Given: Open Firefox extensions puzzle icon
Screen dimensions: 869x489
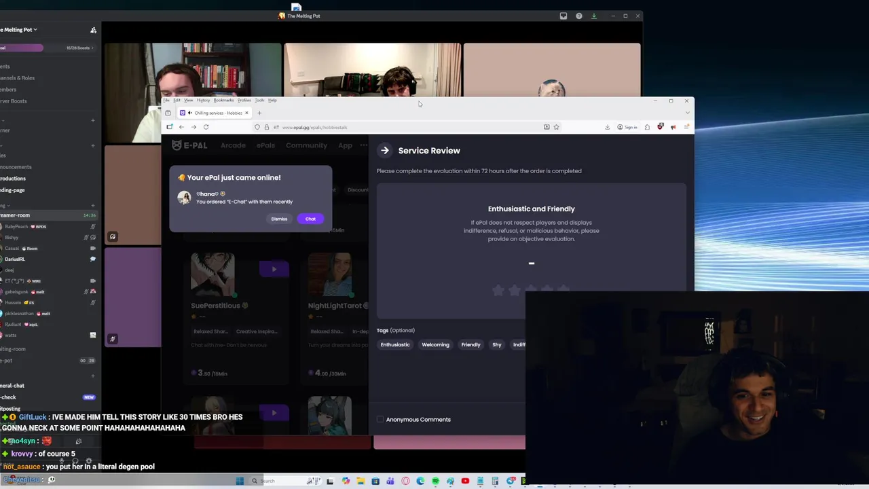Looking at the screenshot, I should pos(647,127).
